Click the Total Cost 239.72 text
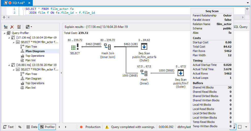251x131 pixels. [76, 33]
